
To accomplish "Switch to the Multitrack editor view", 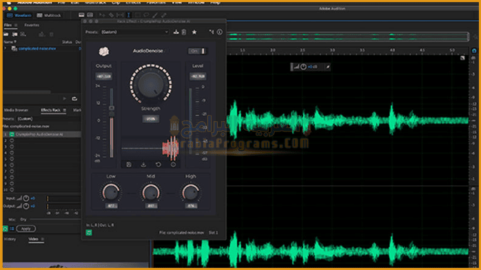I will coord(49,15).
